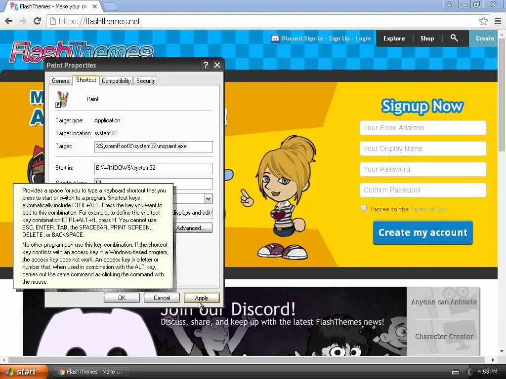Click the Terms of Use link
Image resolution: width=506 pixels, height=379 pixels.
coord(428,209)
